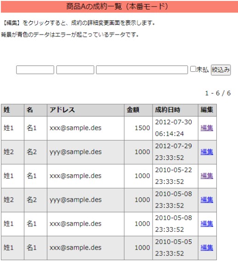Image resolution: width=238 pixels, height=262 pixels.
Task: Open 編集 link for 2010-05-22 order
Action: pyautogui.click(x=207, y=176)
